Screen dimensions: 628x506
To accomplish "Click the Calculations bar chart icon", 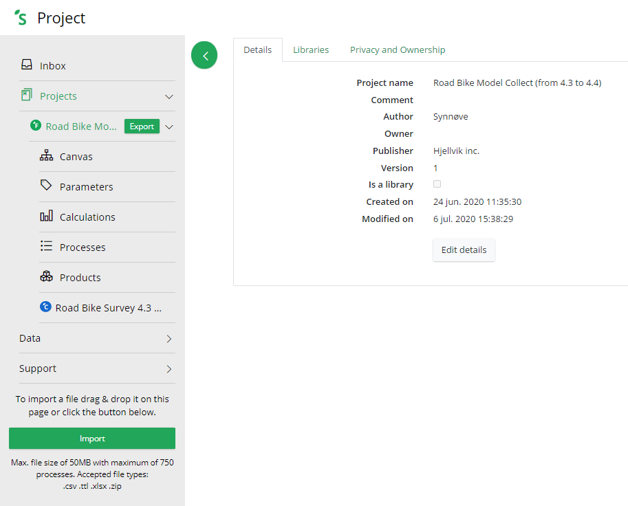I will pos(46,217).
